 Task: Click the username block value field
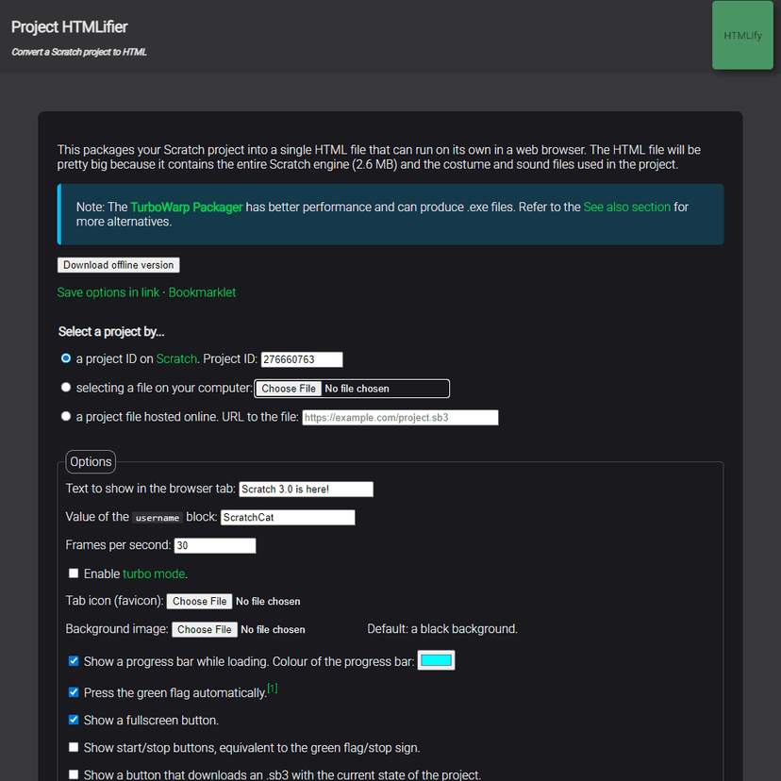click(287, 517)
